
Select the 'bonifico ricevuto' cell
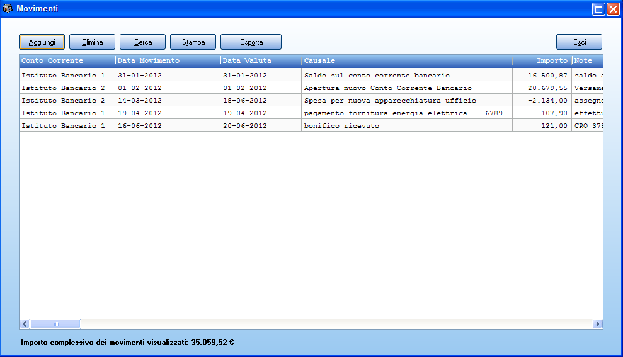tap(407, 125)
